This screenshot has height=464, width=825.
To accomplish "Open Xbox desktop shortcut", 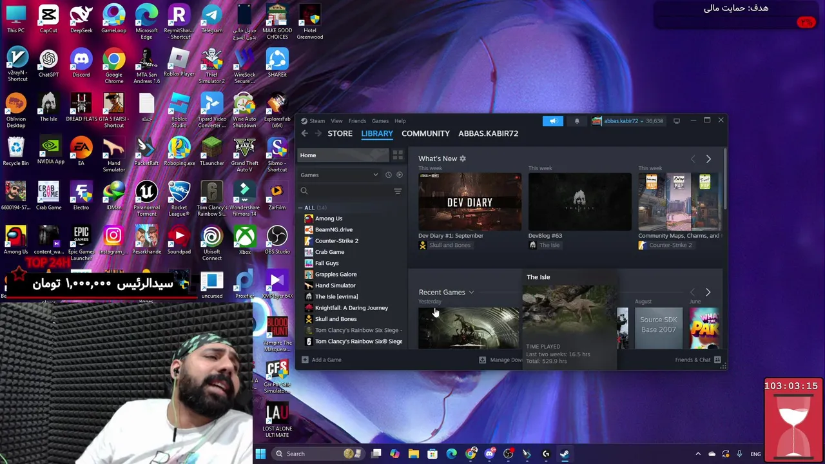I will (244, 240).
